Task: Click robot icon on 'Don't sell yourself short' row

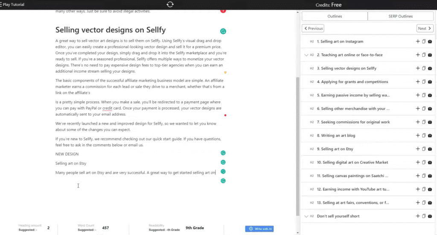Action: point(430,216)
